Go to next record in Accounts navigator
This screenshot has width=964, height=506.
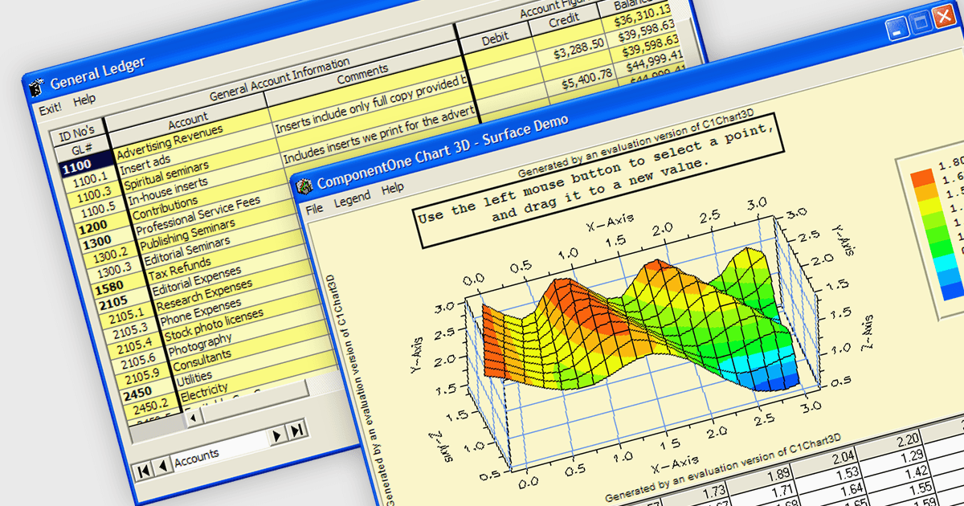point(277,435)
